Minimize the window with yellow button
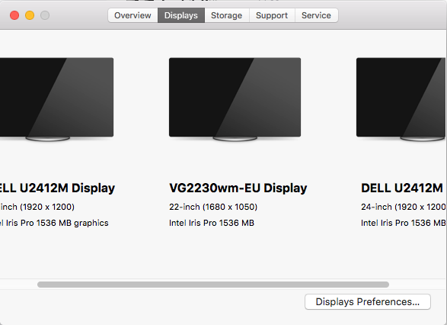This screenshot has height=325, width=447. [30, 15]
